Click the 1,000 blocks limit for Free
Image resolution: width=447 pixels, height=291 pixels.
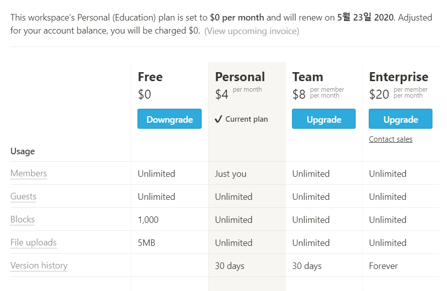coord(148,220)
